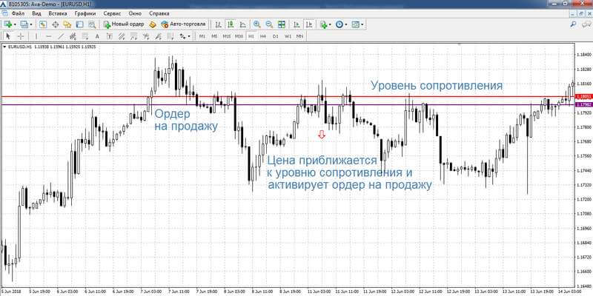Expand the Indicators dropdown arrow

(330, 25)
